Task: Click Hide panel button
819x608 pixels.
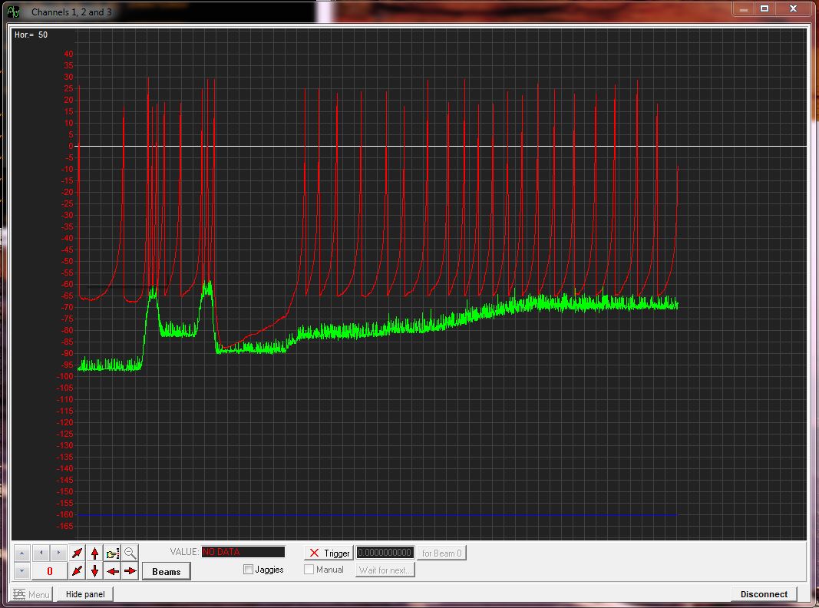Action: tap(85, 594)
